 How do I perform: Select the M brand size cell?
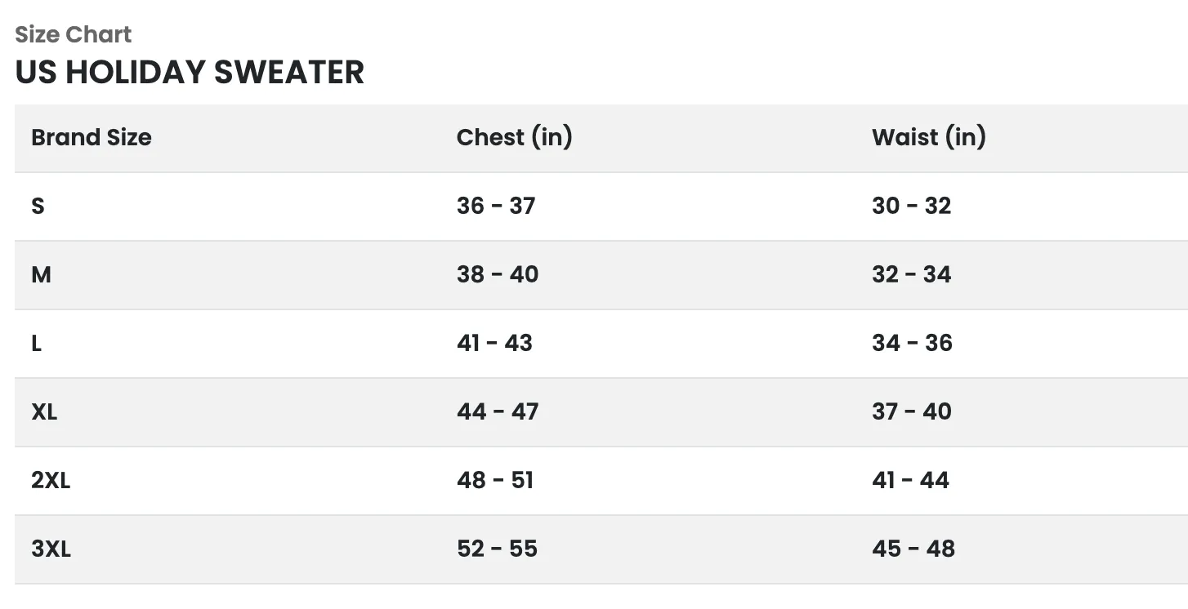pyautogui.click(x=41, y=274)
